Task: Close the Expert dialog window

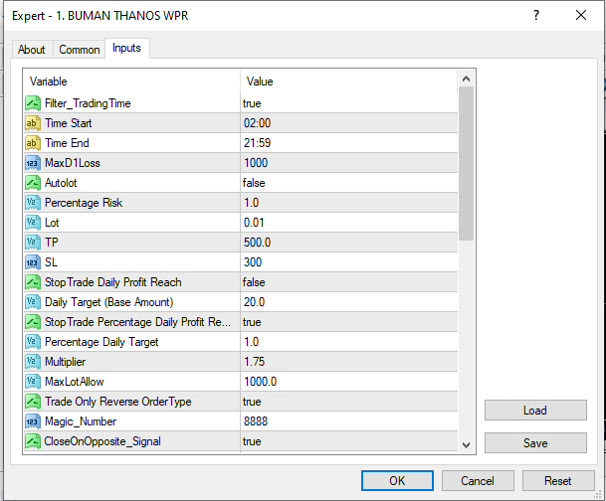Action: click(581, 16)
